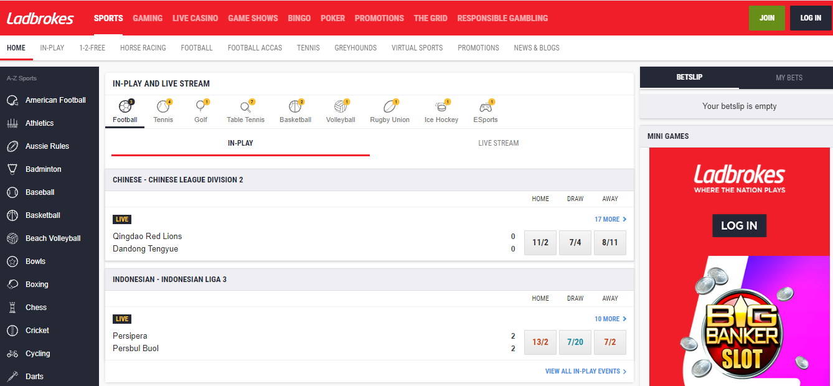Select the 7/20 draw odds button
The image size is (833, 386).
point(575,342)
